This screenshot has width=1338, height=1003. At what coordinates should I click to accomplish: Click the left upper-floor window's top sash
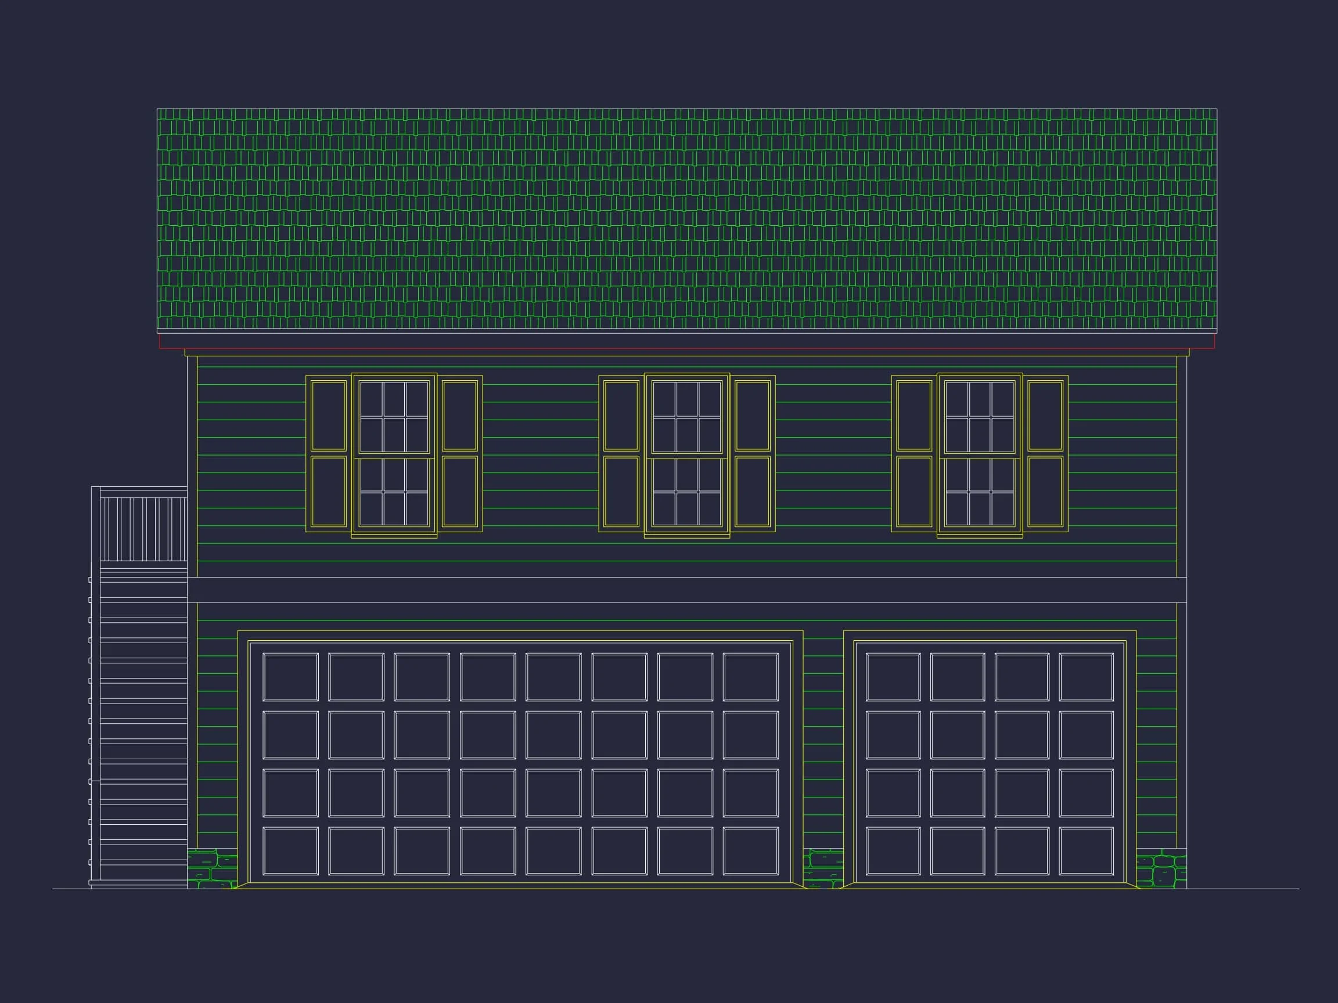click(394, 417)
